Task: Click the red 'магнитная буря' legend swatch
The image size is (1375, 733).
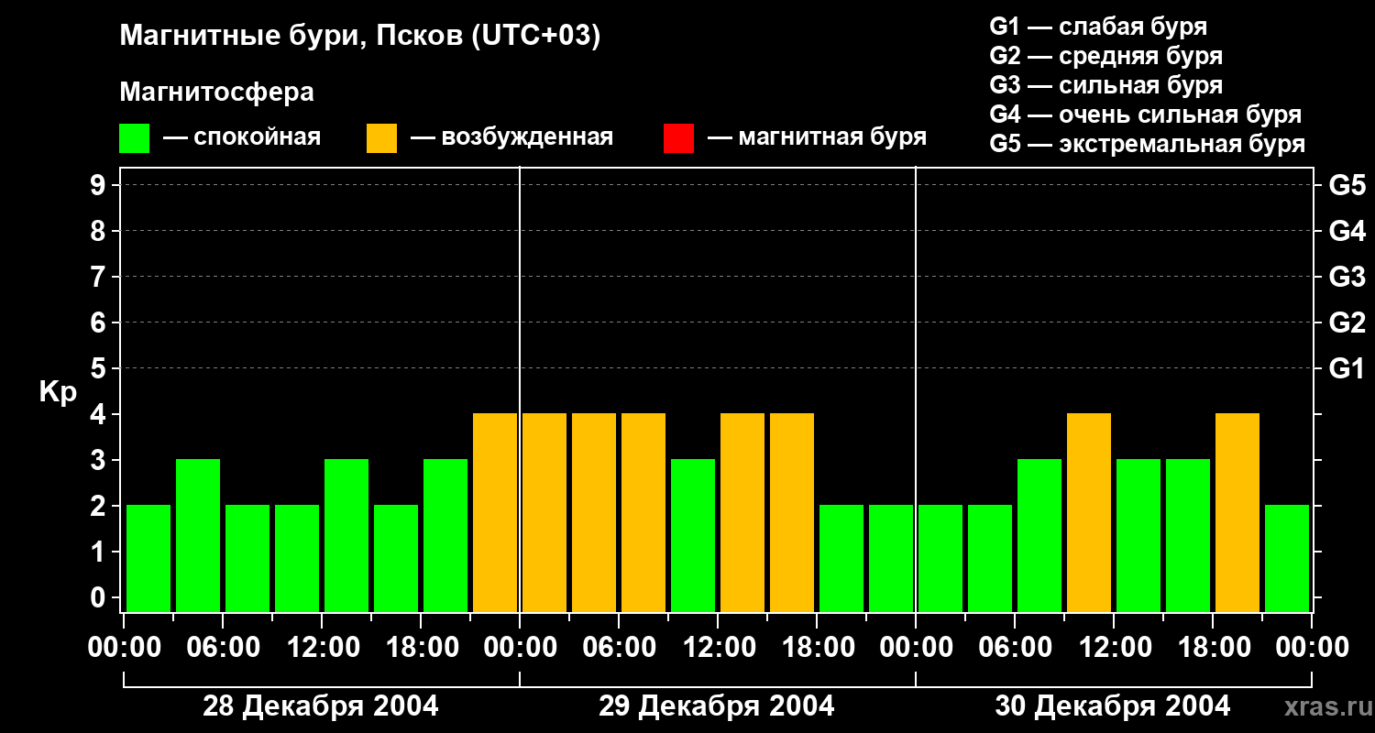Action: click(678, 138)
